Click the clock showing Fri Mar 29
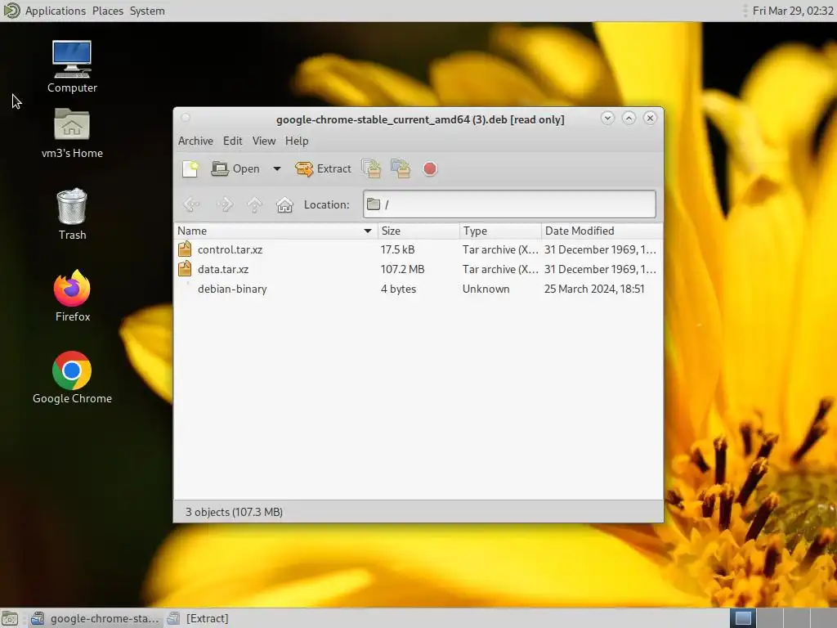837x628 pixels. pos(793,11)
